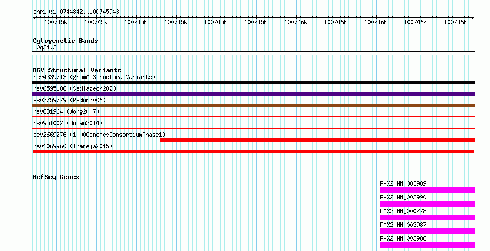Open esv2669276 (1000GenomesConsortiumPhase1) label

click(x=99, y=135)
